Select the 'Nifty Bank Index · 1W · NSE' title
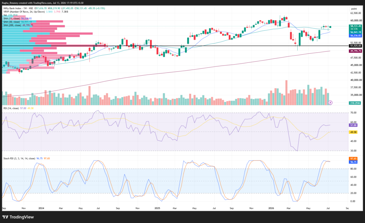Screen dimensions: 365x223 tap(18, 8)
